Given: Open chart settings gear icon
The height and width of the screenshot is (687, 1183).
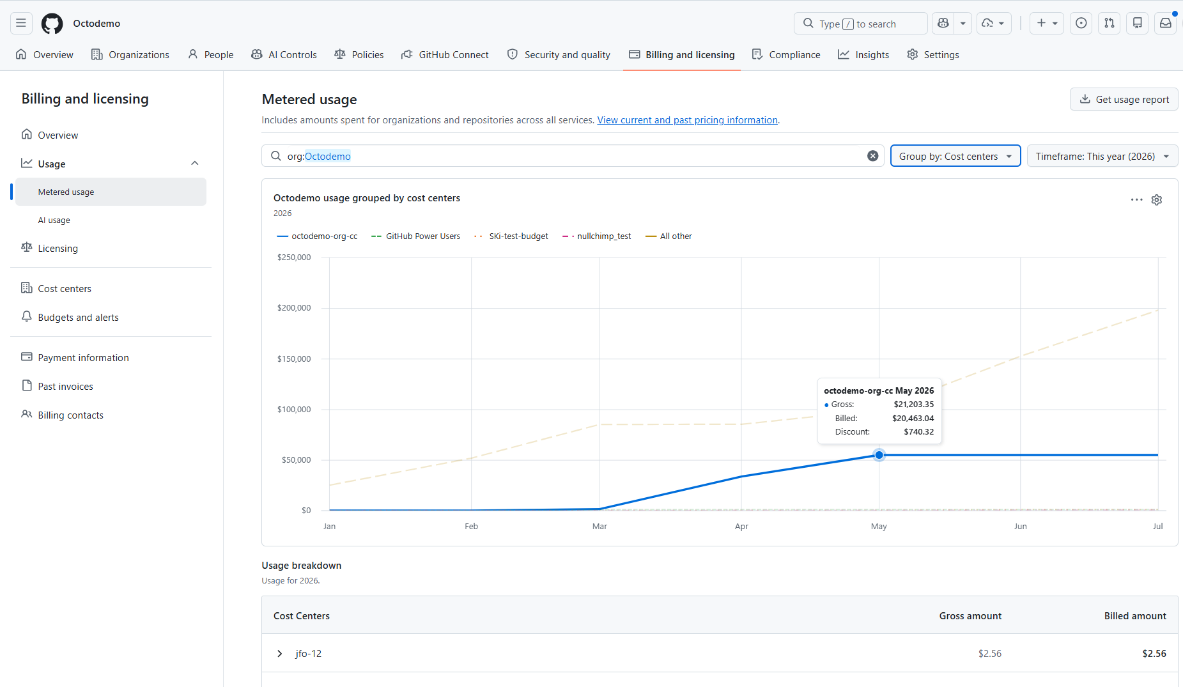Looking at the screenshot, I should 1157,200.
